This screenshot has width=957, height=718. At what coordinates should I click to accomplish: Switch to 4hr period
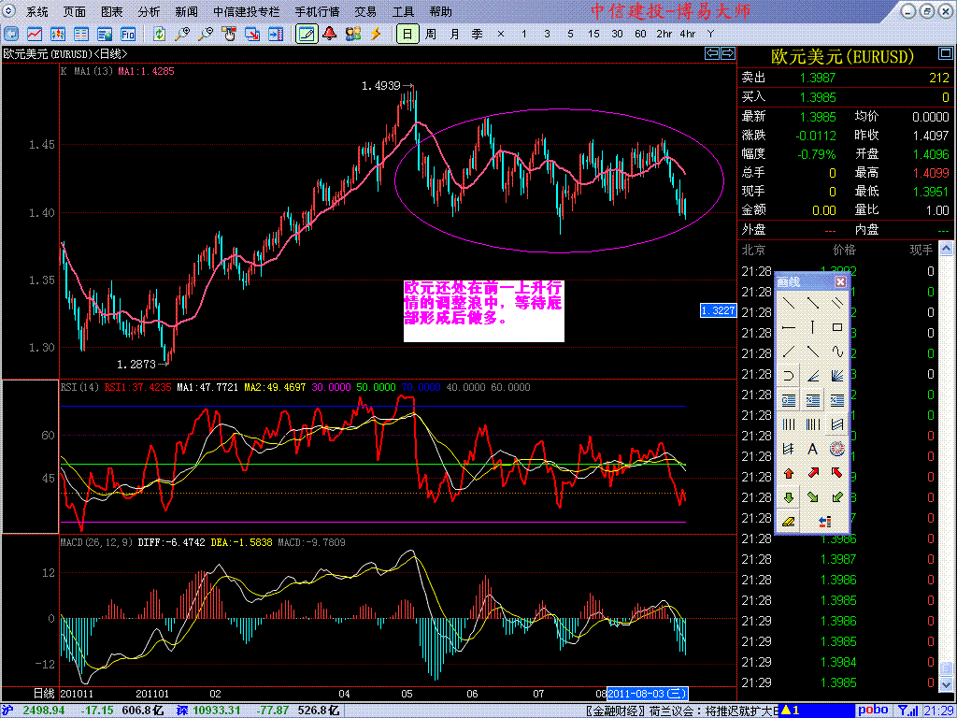click(687, 34)
